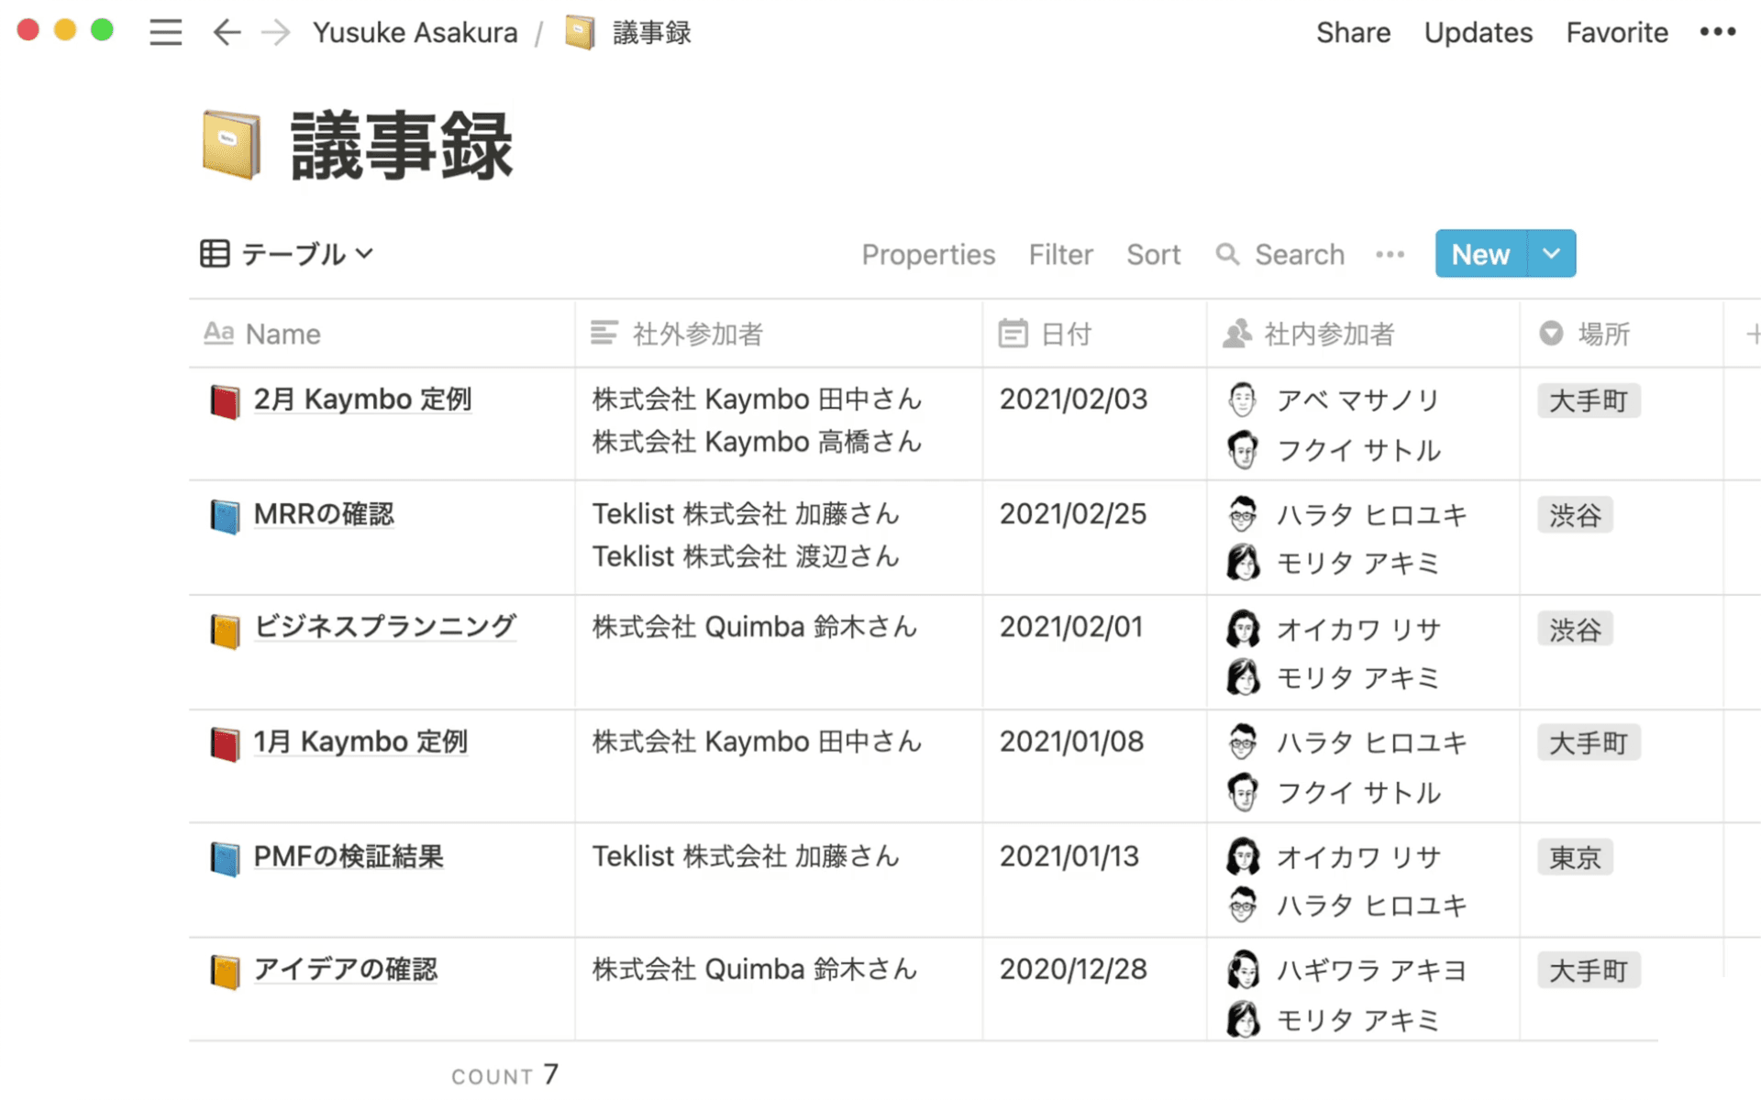Click the 2021/02/25 date cell
Screen dimensions: 1761x1100
point(1072,514)
